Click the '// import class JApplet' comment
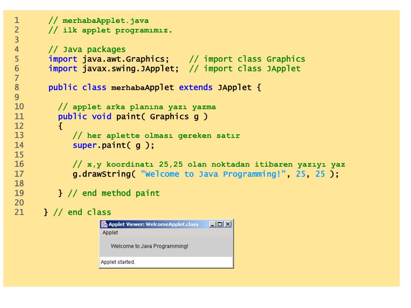 (245, 69)
